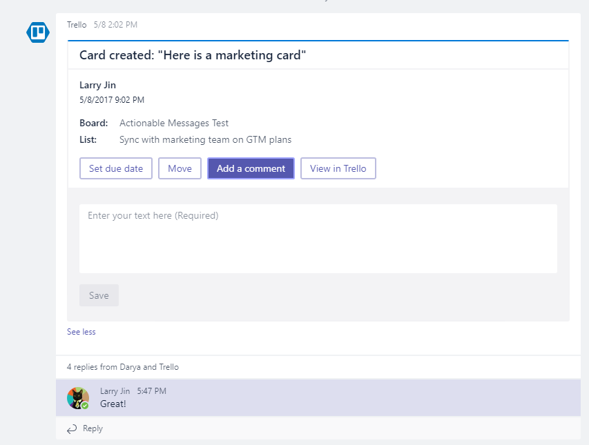The image size is (589, 445).
Task: Click the Card created title heading
Action: 193,55
